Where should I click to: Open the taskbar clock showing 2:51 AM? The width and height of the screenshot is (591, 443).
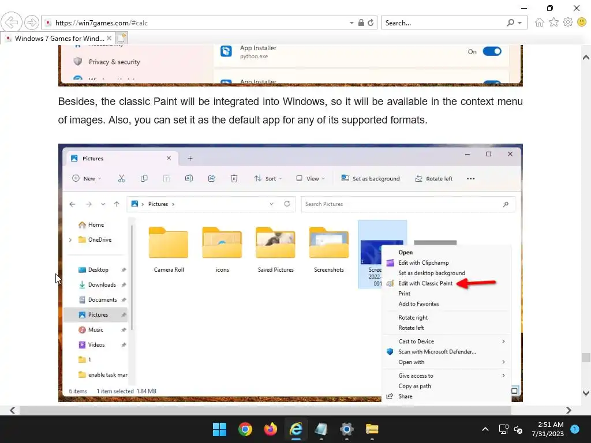548,429
